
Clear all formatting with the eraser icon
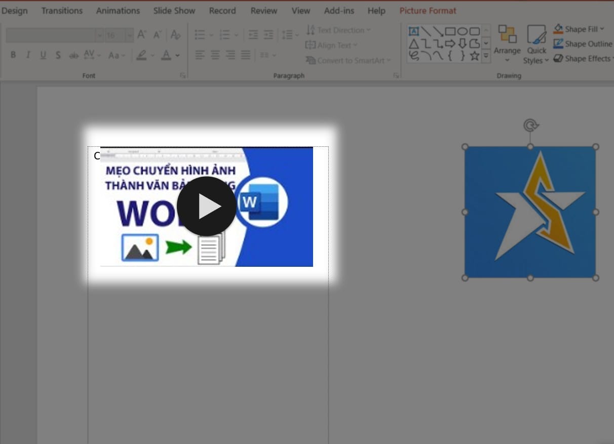click(x=176, y=34)
